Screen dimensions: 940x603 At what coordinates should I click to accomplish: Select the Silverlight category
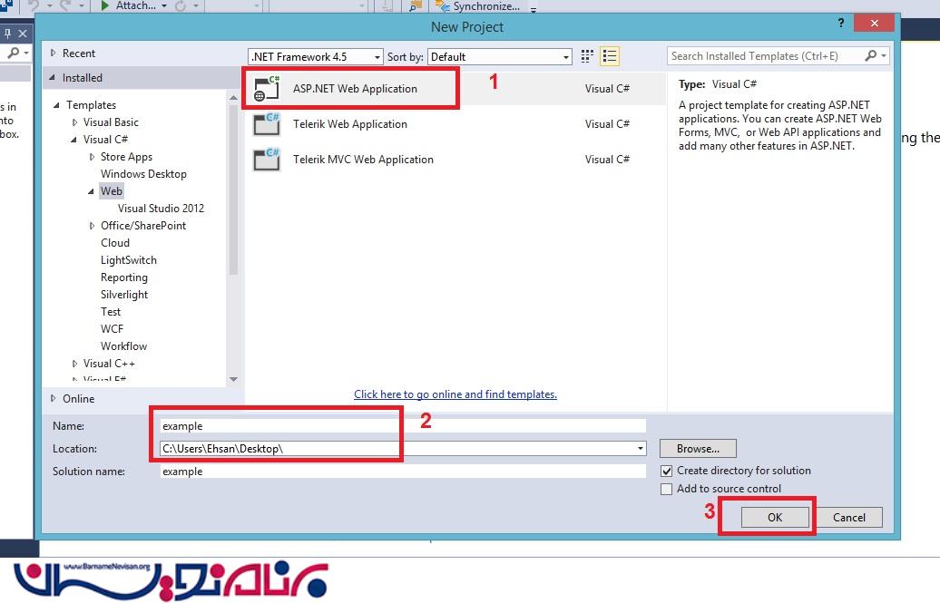(124, 295)
